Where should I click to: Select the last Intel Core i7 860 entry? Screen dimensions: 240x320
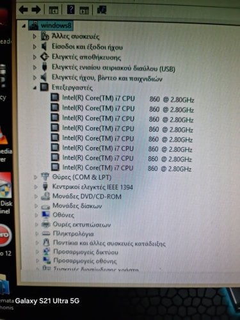point(127,168)
